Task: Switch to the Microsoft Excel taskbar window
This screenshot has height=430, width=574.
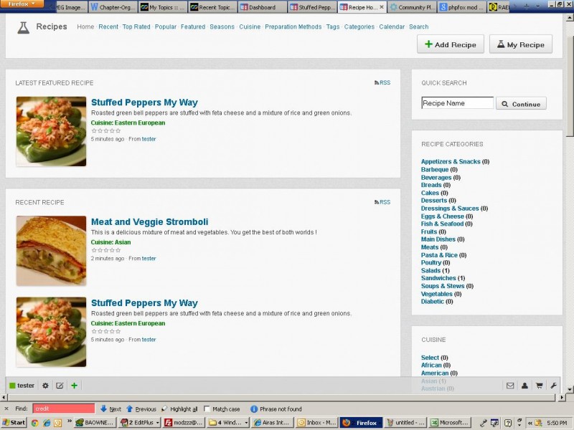Action: [x=449, y=423]
